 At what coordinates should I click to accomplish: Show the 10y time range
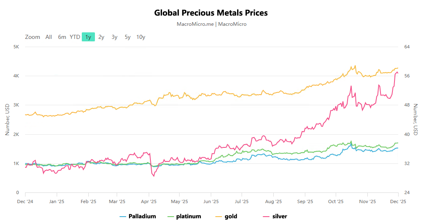141,37
